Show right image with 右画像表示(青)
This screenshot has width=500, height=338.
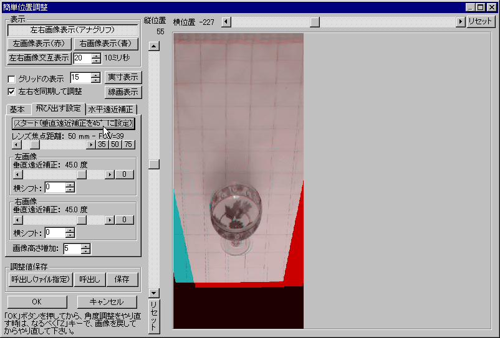point(106,44)
